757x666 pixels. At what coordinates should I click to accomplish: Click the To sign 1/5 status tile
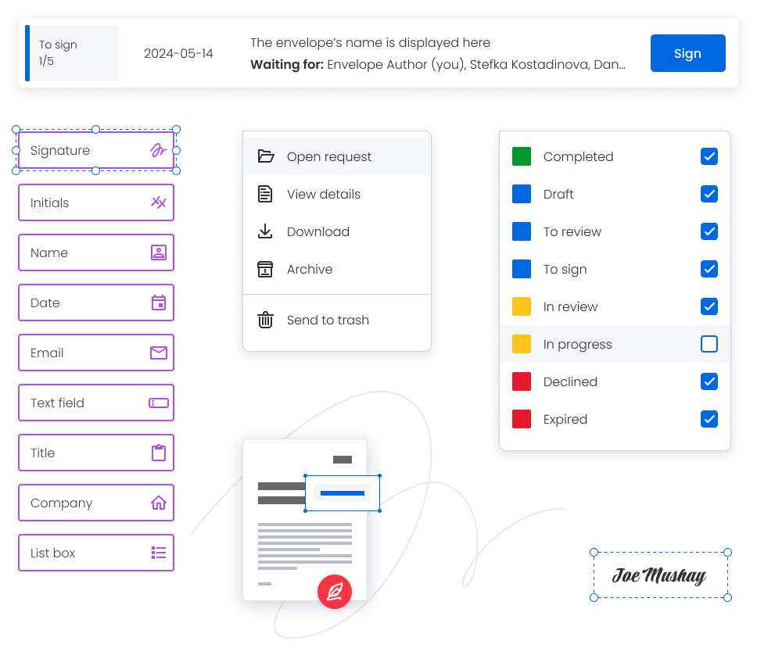[72, 53]
